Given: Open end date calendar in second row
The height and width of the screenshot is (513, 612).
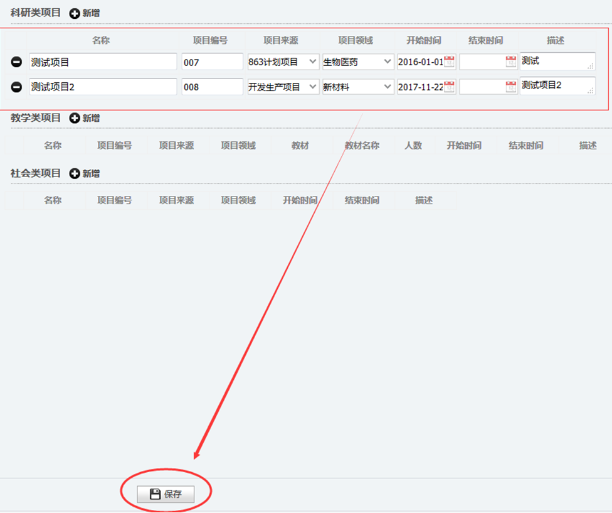Looking at the screenshot, I should click(511, 87).
